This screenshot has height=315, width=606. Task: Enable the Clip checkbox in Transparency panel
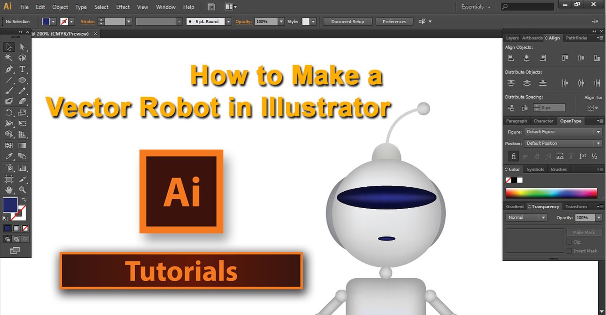tap(569, 242)
